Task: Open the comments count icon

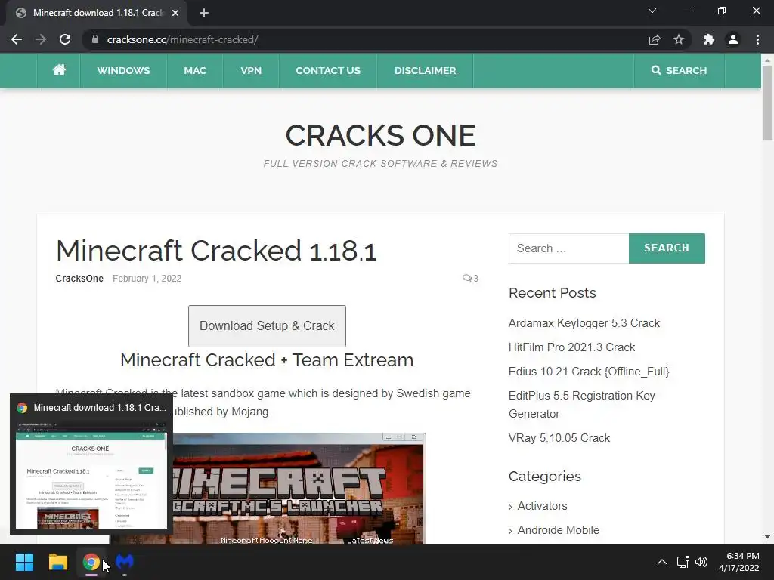Action: [470, 278]
